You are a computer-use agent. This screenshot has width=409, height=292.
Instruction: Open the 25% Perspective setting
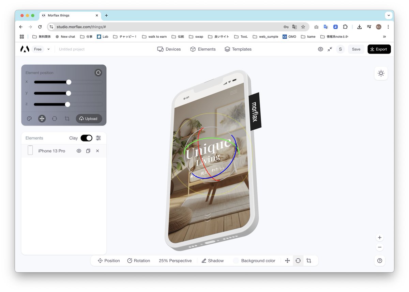175,261
